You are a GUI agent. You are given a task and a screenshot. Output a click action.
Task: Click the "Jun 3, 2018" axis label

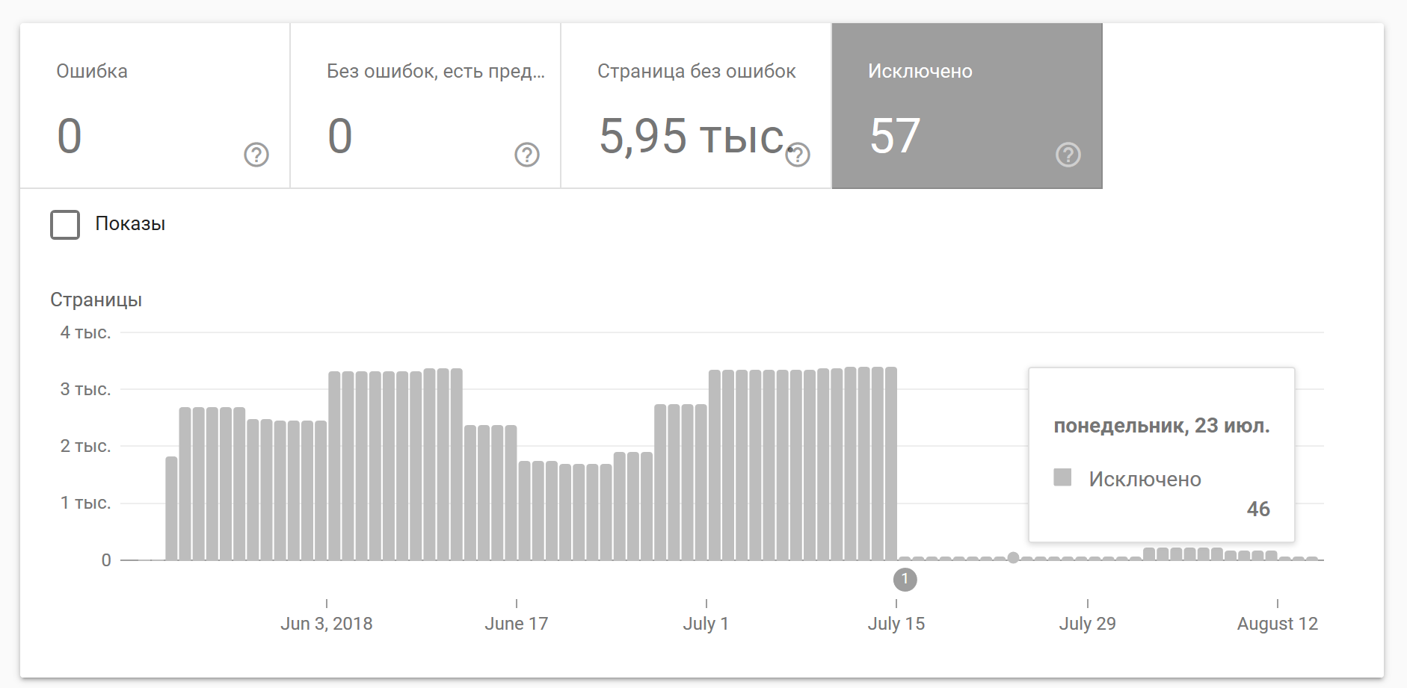[326, 624]
